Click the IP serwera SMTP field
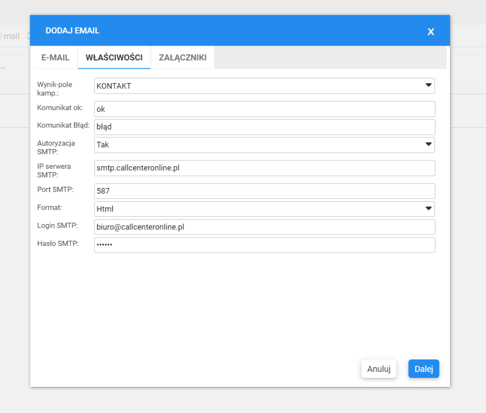 [264, 168]
